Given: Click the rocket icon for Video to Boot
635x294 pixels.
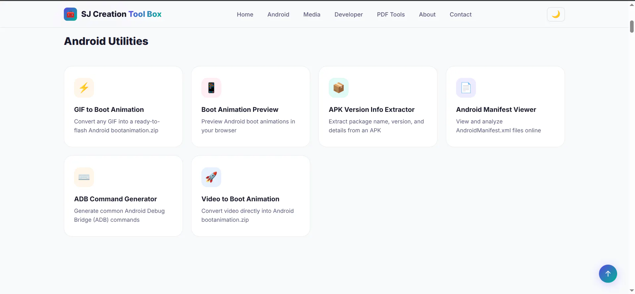Looking at the screenshot, I should pos(211,177).
